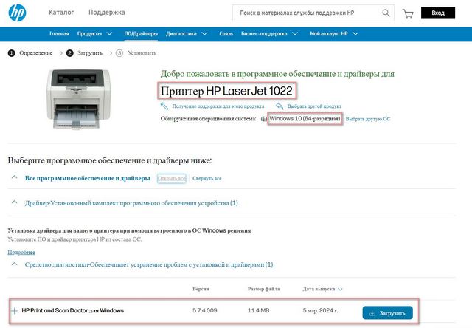Click the Подробнее link

coord(21,253)
